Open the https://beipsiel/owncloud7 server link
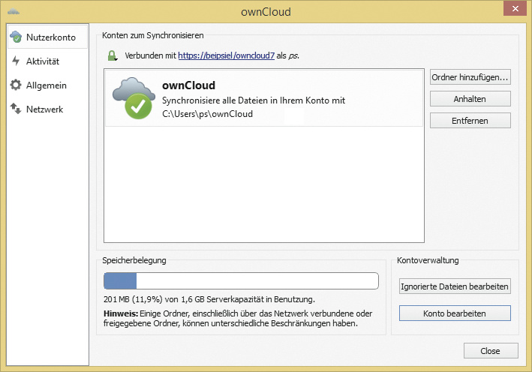The image size is (532, 372). (224, 55)
